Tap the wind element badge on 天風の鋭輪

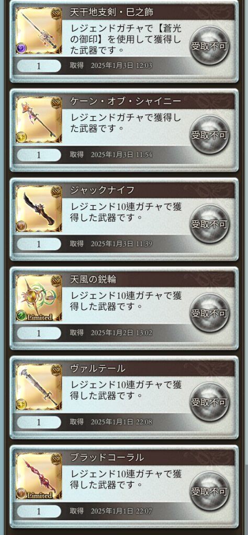click(21, 317)
